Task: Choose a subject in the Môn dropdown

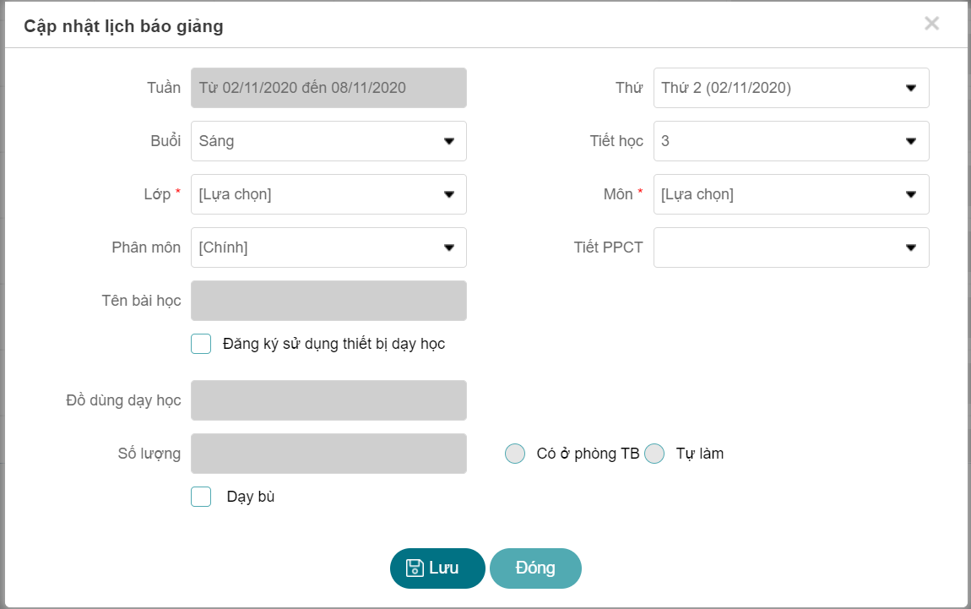Action: coord(791,194)
